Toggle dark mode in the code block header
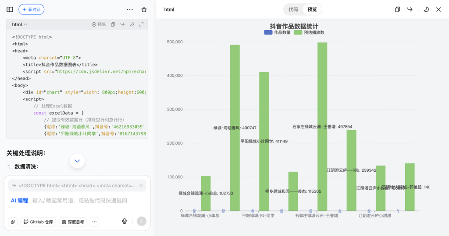Viewport: 449px width, 236px height. pos(132,24)
